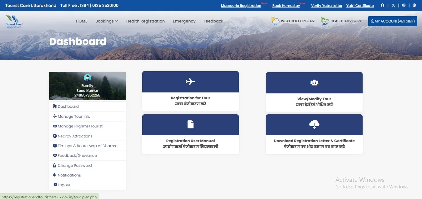Click the MY ACCOUNT button

click(392, 21)
